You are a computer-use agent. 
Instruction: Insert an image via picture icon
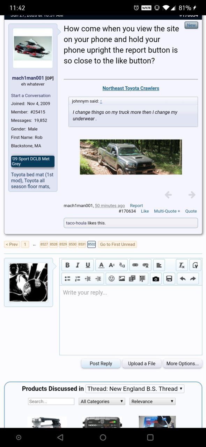point(122,278)
